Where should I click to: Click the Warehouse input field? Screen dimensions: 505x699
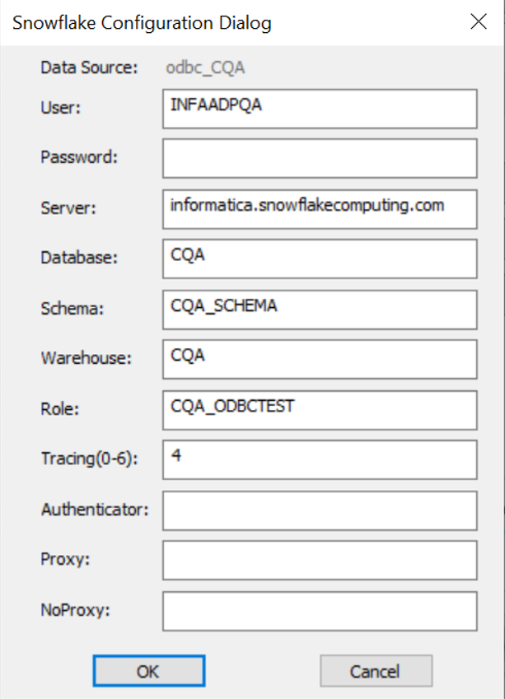pos(320,359)
